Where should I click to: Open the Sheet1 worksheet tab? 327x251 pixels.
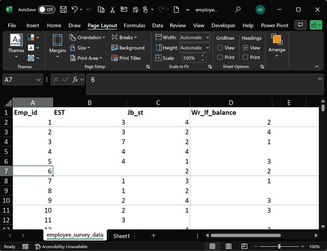121,236
